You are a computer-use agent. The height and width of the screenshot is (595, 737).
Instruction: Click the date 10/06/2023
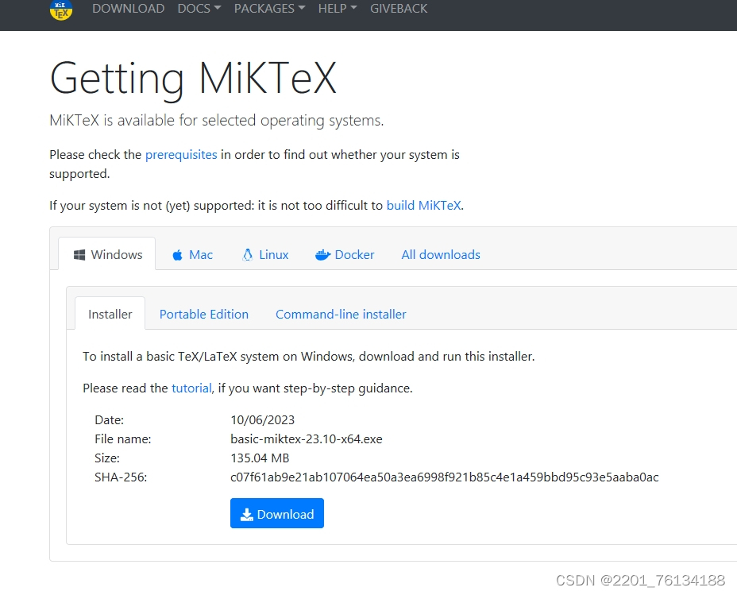tap(262, 419)
